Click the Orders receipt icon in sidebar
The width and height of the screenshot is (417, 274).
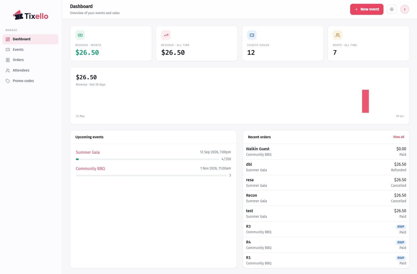tap(8, 60)
